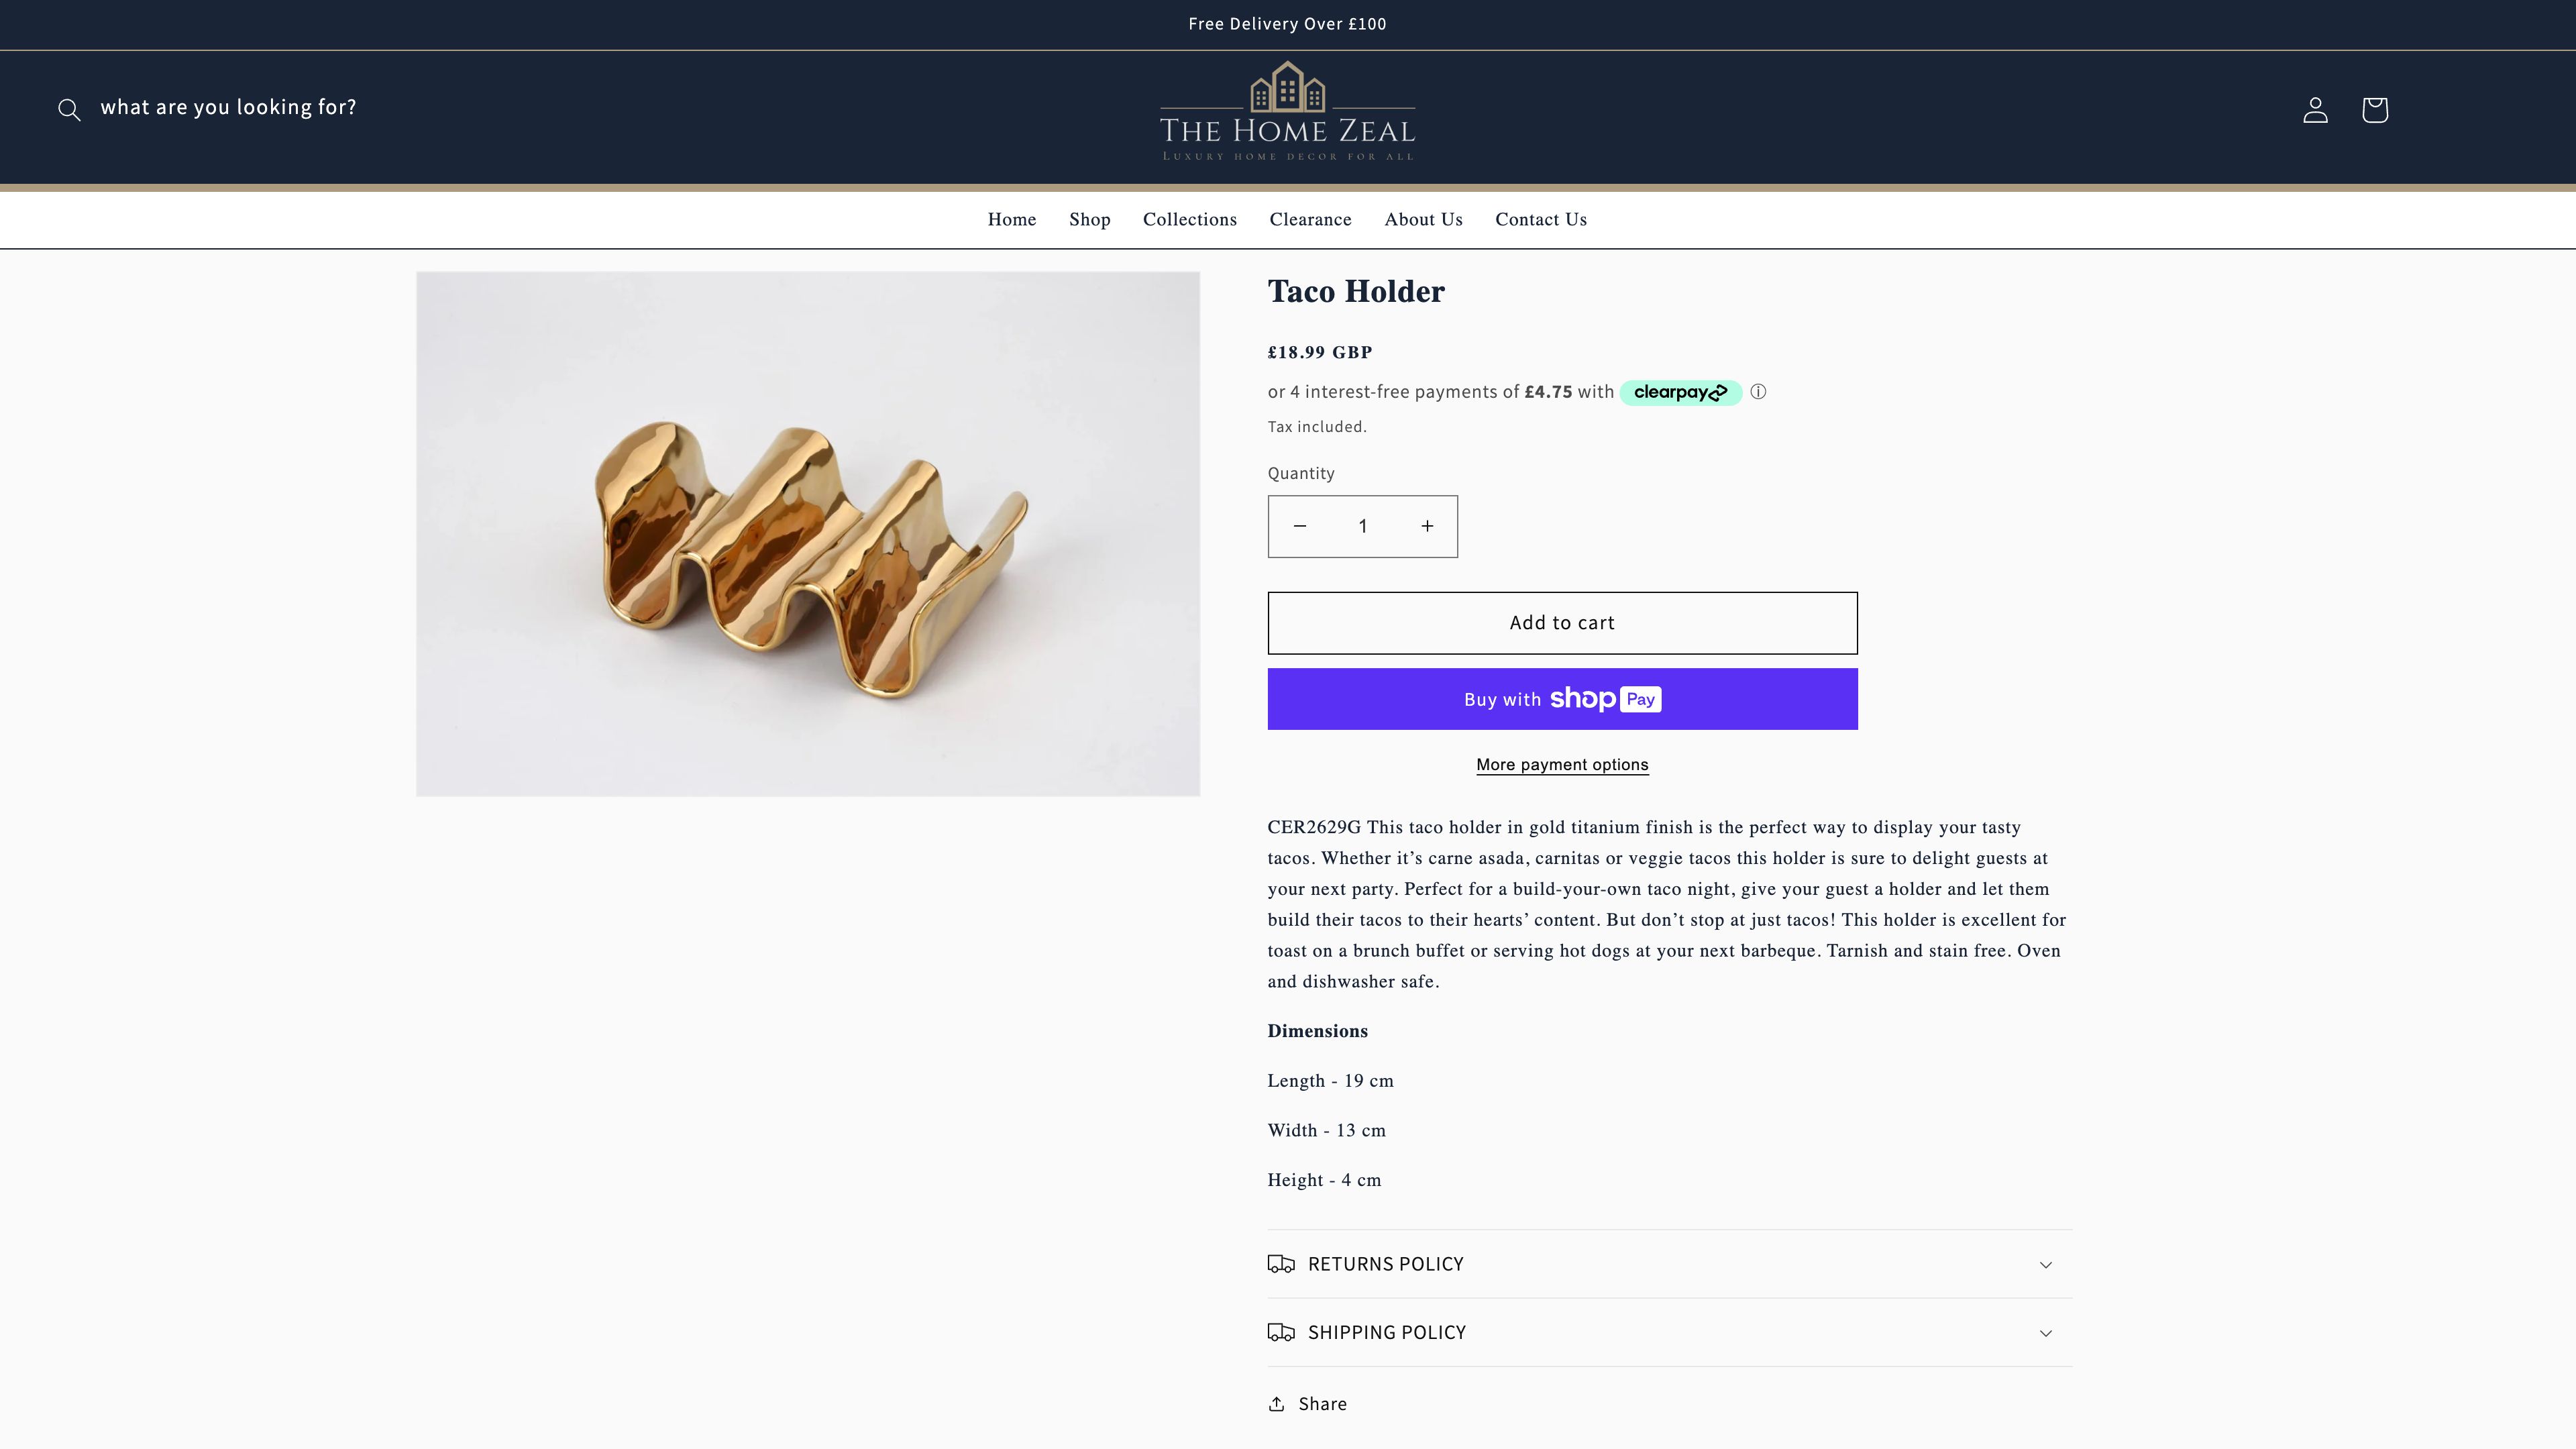Select the Clearance navigation item

coord(1310,220)
